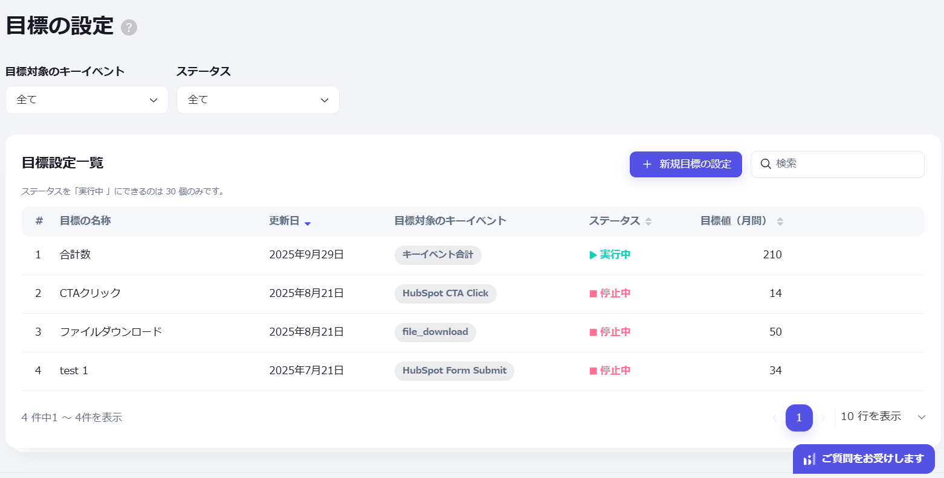Image resolution: width=944 pixels, height=478 pixels.
Task: Click the chart icon on the chat support button
Action: click(x=809, y=459)
